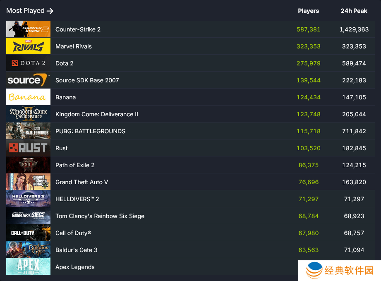Image resolution: width=381 pixels, height=281 pixels.
Task: Click Path of Exile 2 peak 124,215
Action: click(354, 165)
